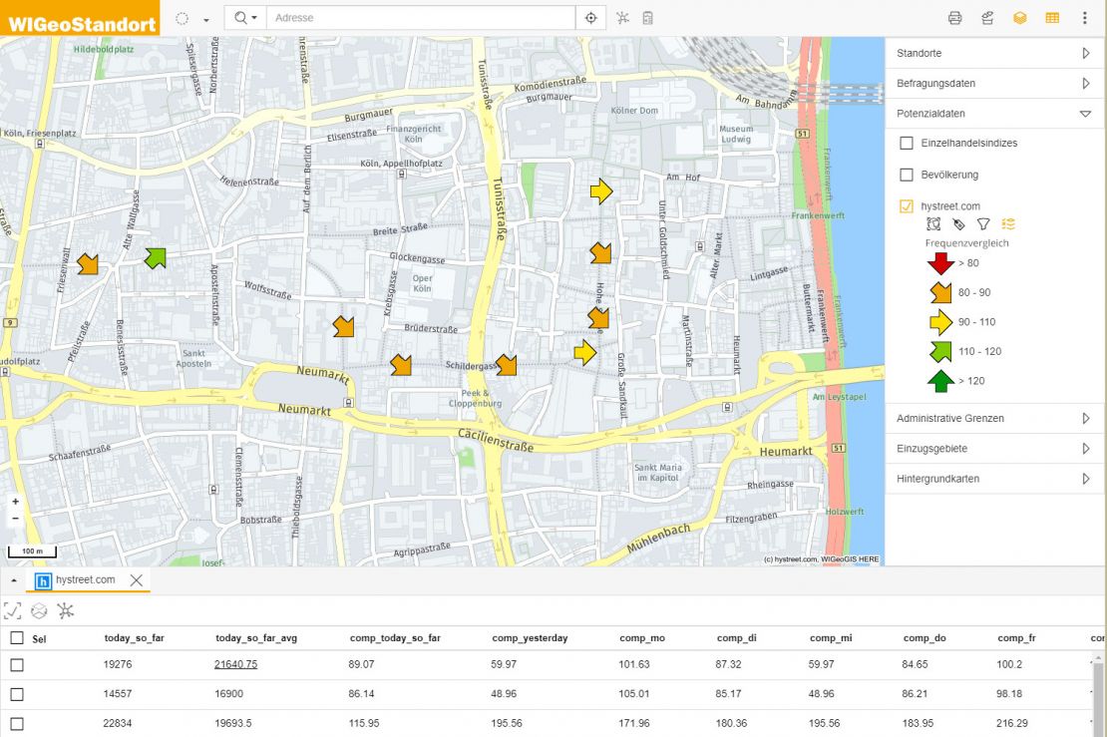The width and height of the screenshot is (1107, 737).
Task: Uncheck the hystreet.com layer
Action: click(x=907, y=206)
